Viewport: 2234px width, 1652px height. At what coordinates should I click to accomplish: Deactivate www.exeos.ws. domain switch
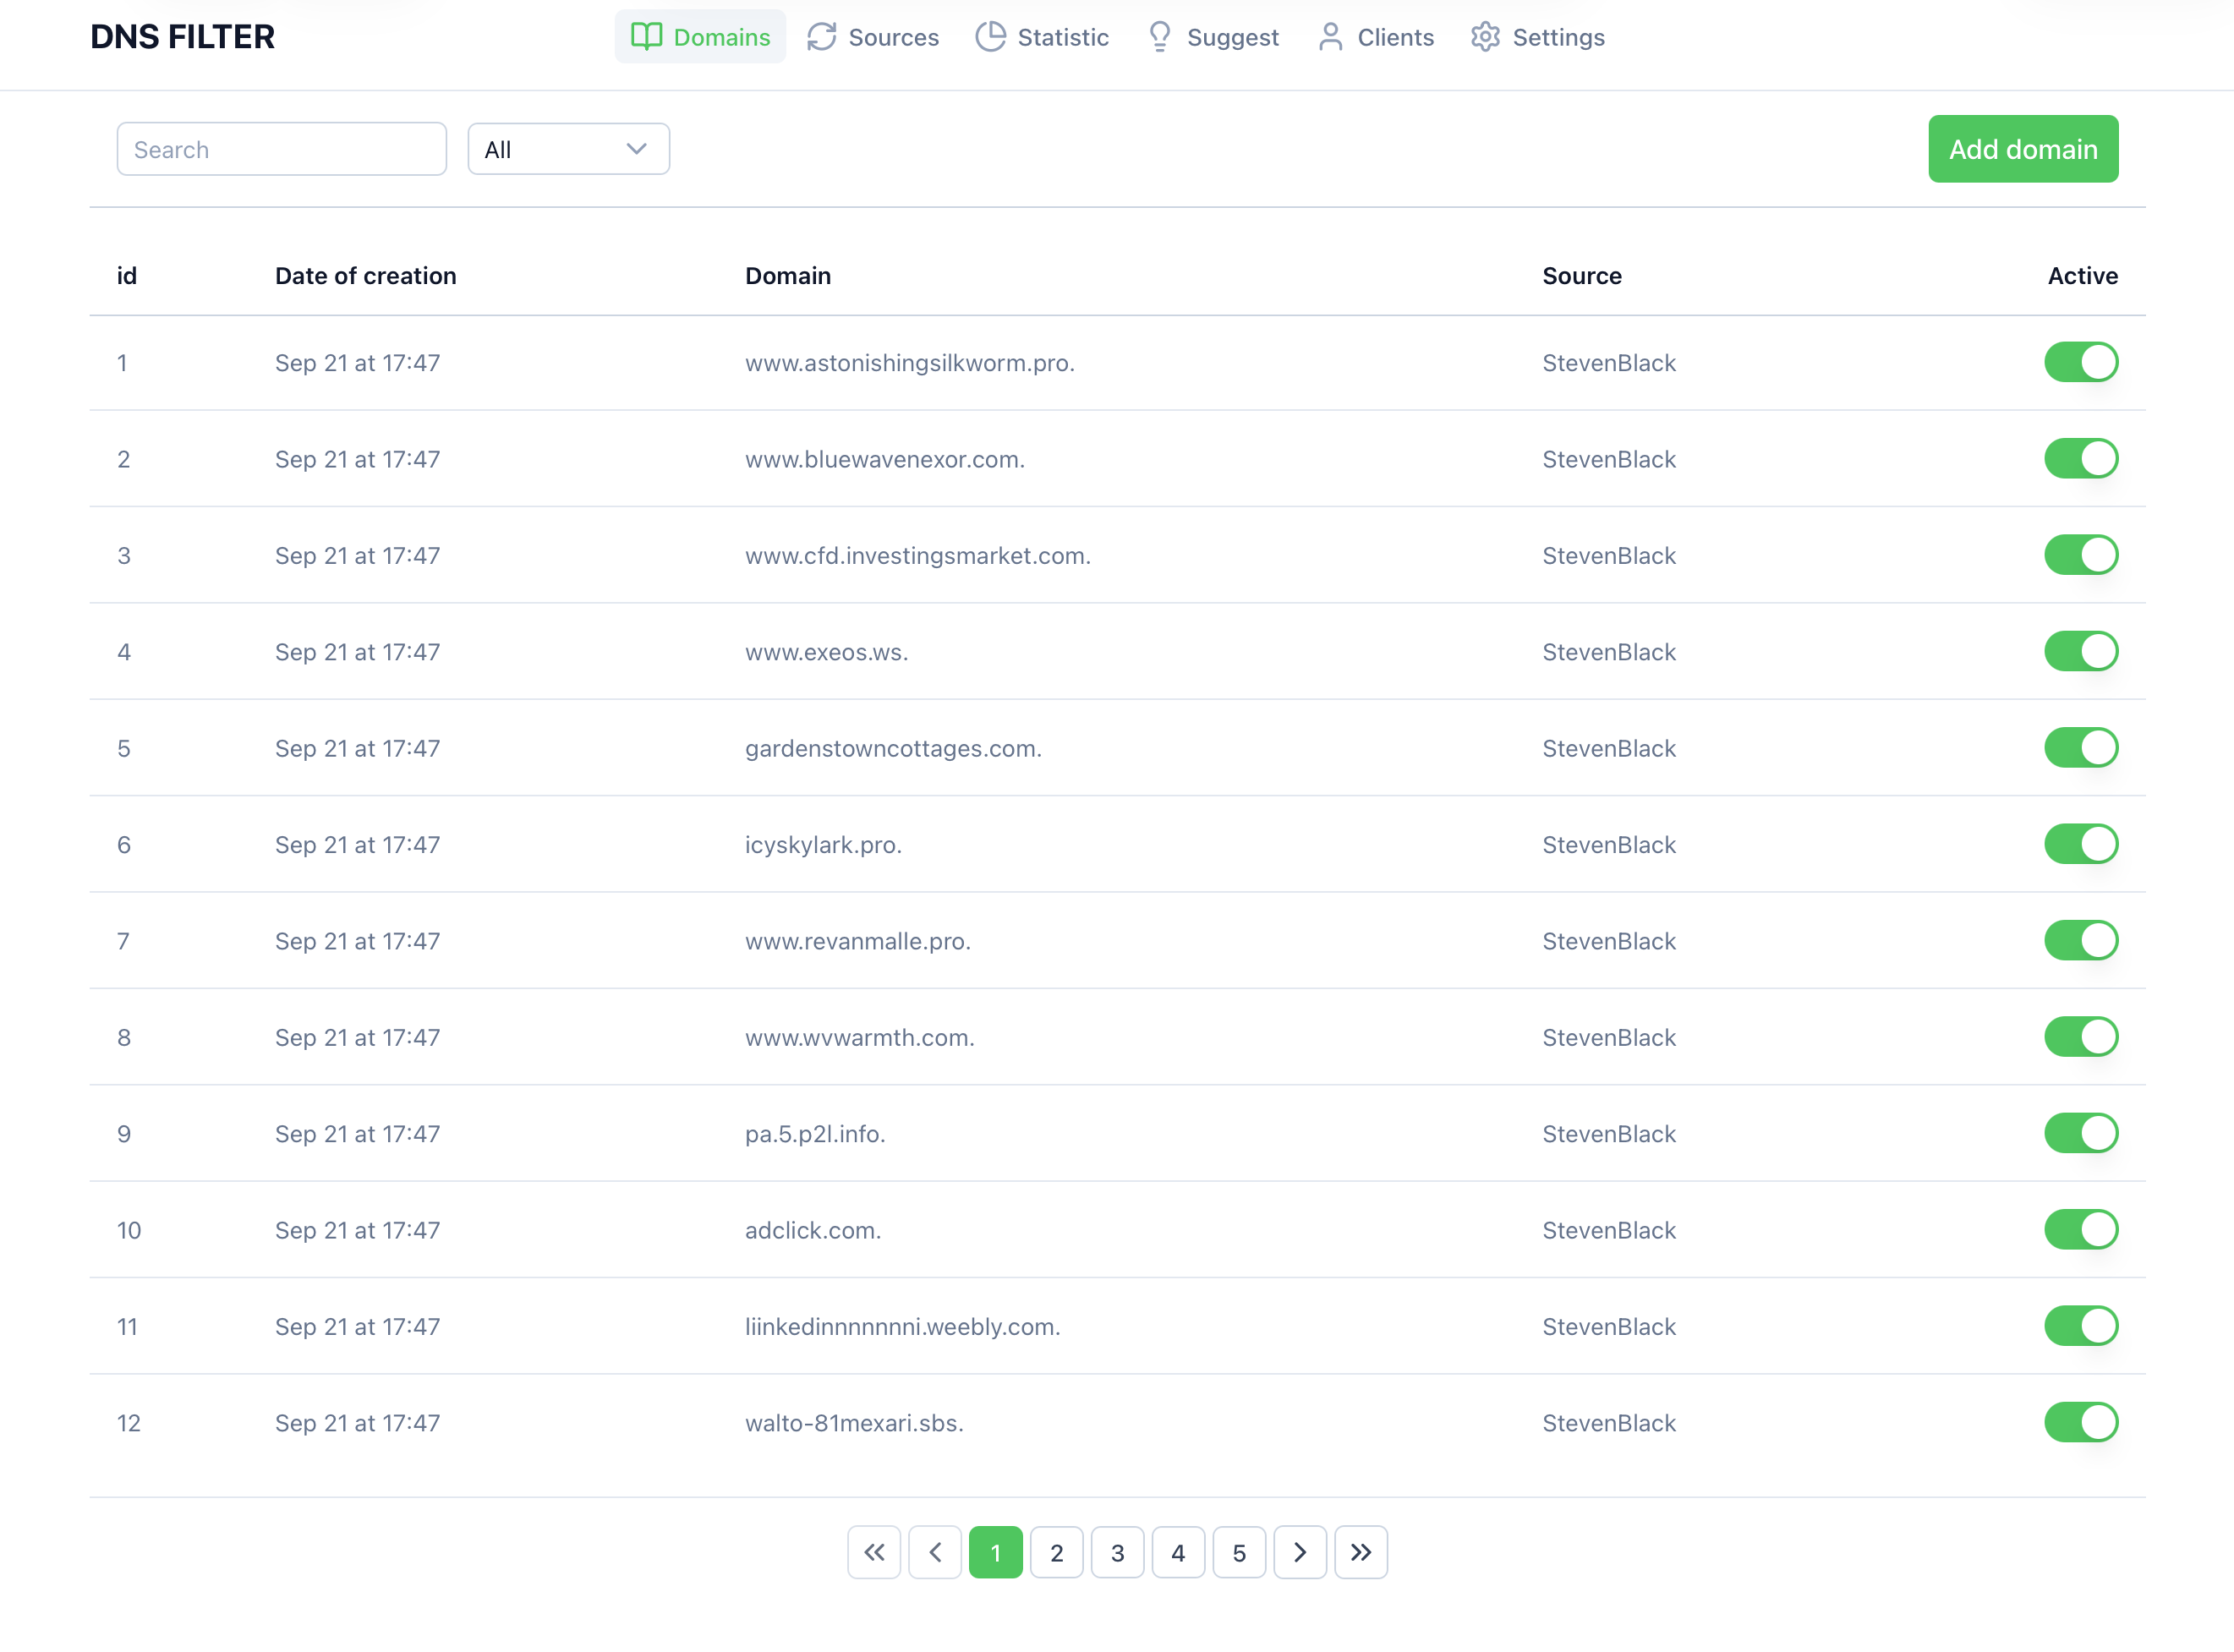(x=2081, y=651)
